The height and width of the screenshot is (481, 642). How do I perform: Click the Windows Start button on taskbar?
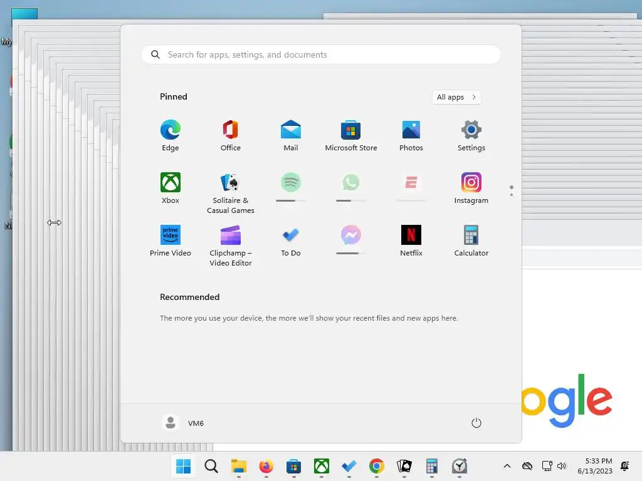pyautogui.click(x=184, y=466)
